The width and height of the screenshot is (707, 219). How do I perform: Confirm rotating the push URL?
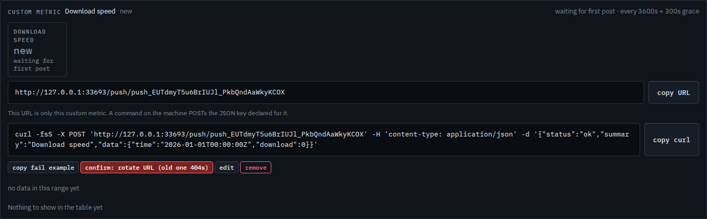(146, 168)
